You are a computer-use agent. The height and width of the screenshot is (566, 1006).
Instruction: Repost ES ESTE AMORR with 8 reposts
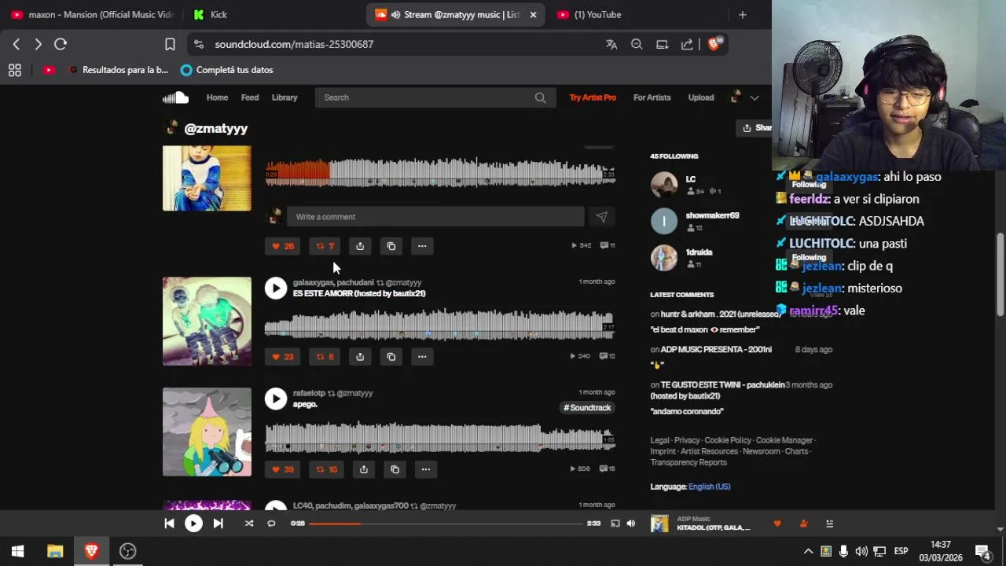(x=325, y=357)
